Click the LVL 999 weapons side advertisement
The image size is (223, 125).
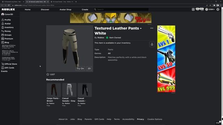pyautogui.click(x=166, y=59)
